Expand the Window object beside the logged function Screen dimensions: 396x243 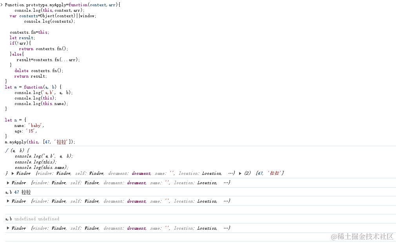13,173
